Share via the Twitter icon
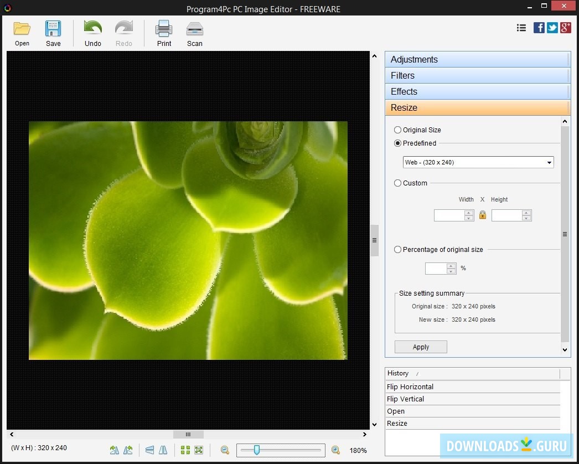Image resolution: width=579 pixels, height=464 pixels. 552,27
